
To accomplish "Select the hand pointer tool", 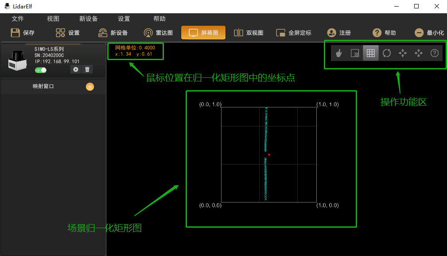I will click(x=339, y=53).
